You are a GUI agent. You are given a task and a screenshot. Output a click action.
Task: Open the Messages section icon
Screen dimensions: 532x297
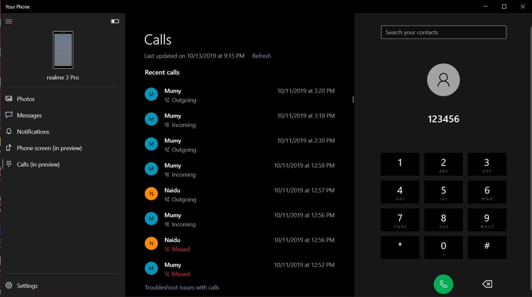[x=8, y=115]
